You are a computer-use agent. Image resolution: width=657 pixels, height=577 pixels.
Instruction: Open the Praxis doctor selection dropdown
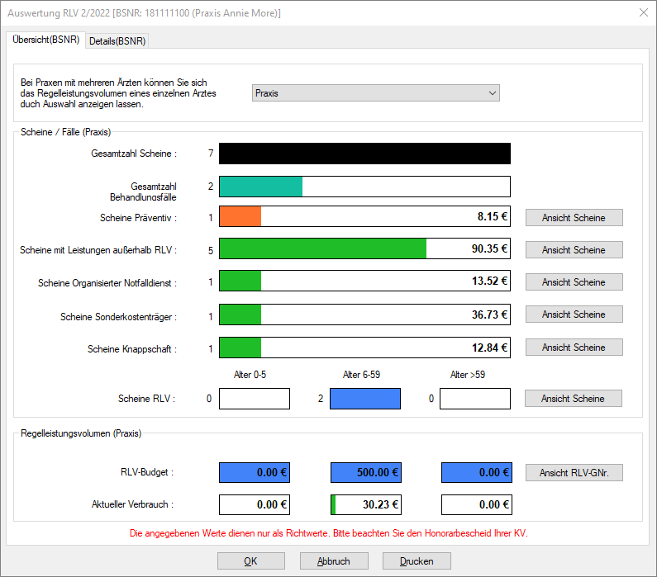click(x=375, y=93)
